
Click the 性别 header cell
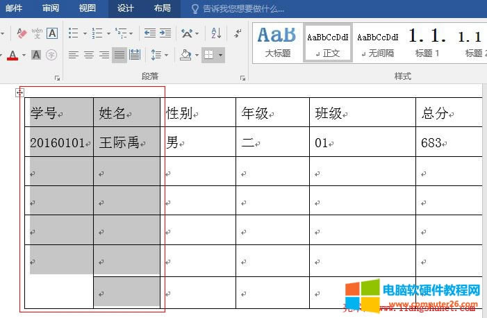pos(198,112)
